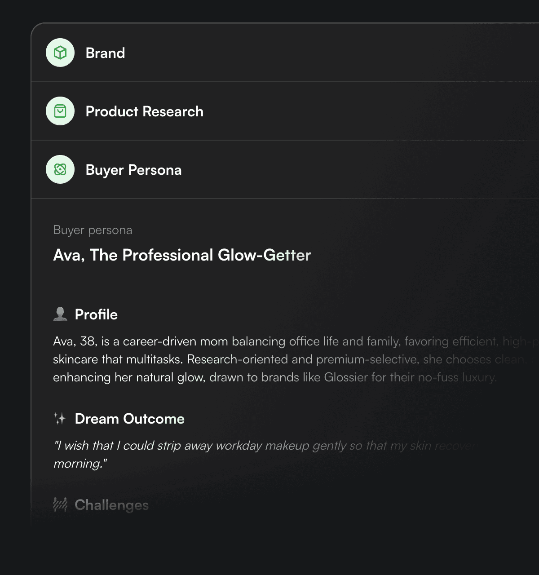Switch to the Product Research section
The image size is (539, 575).
click(145, 111)
